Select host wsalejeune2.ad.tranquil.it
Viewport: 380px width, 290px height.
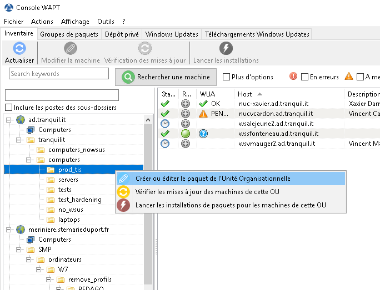(x=276, y=124)
